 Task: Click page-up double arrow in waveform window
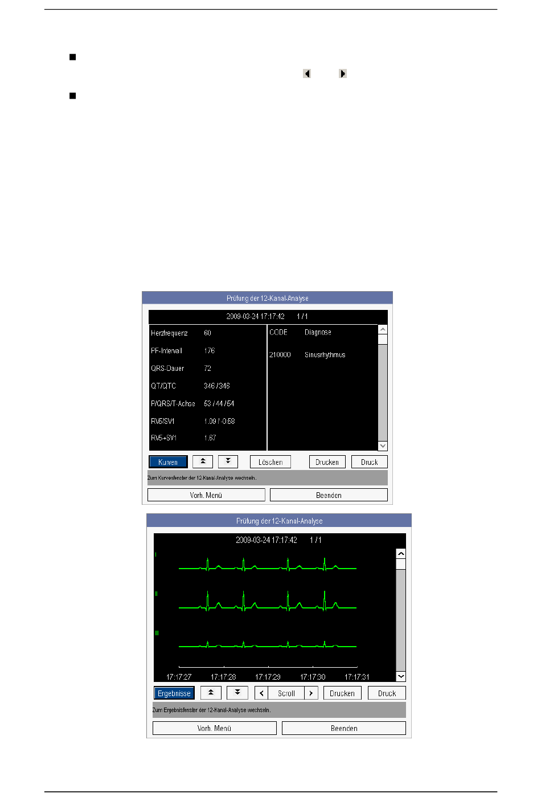tap(211, 693)
